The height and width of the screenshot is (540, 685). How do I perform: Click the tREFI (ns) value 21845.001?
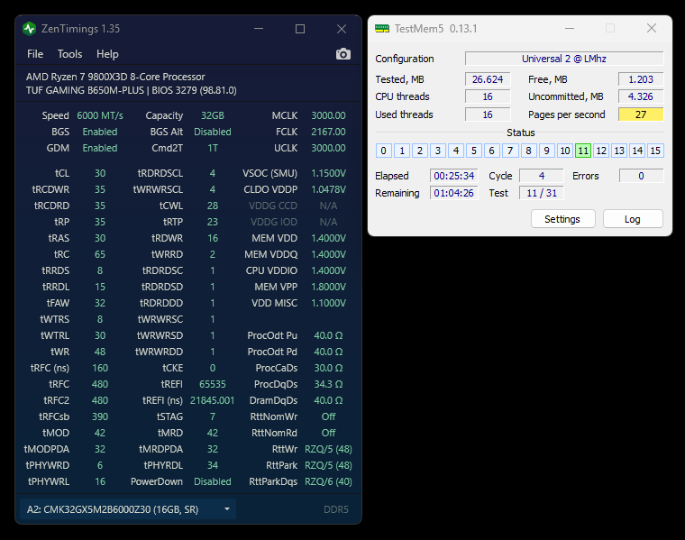213,400
